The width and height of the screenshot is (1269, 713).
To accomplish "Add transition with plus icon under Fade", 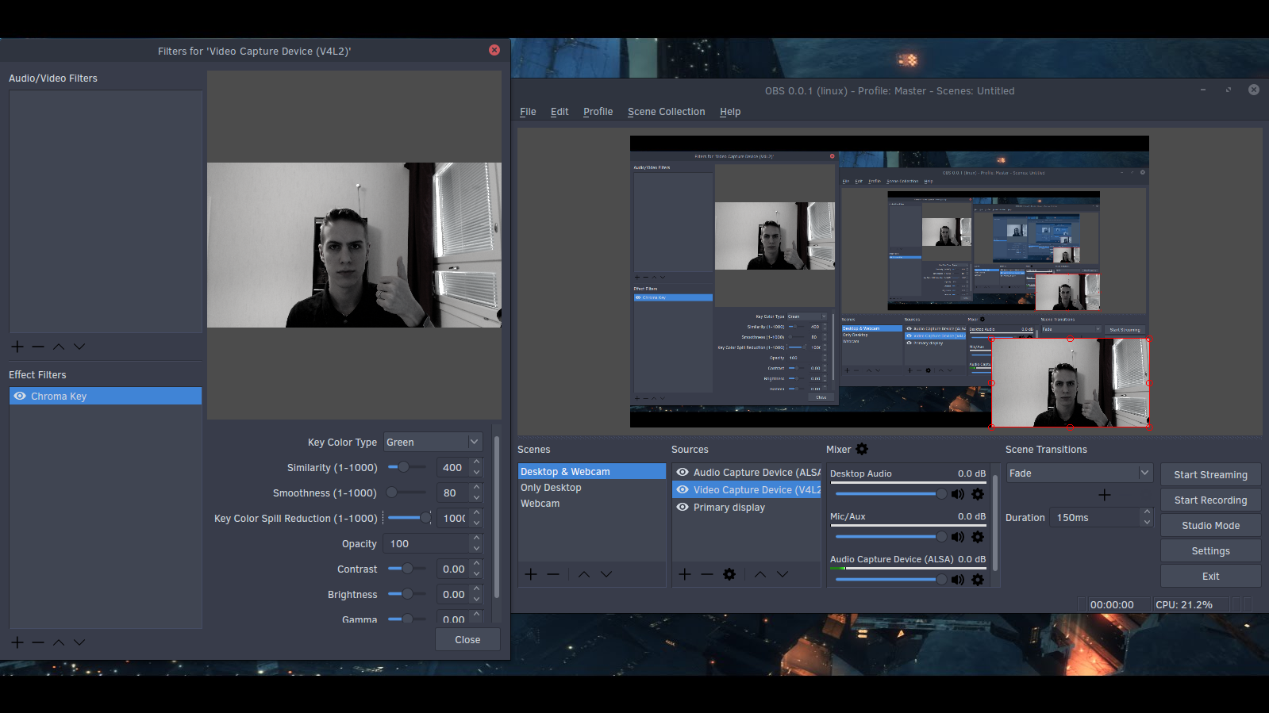I will (1104, 495).
